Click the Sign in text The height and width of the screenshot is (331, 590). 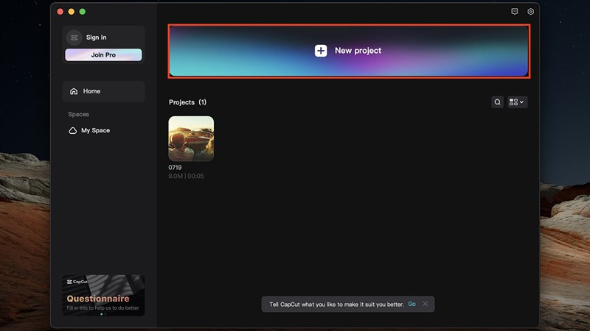[x=97, y=38]
